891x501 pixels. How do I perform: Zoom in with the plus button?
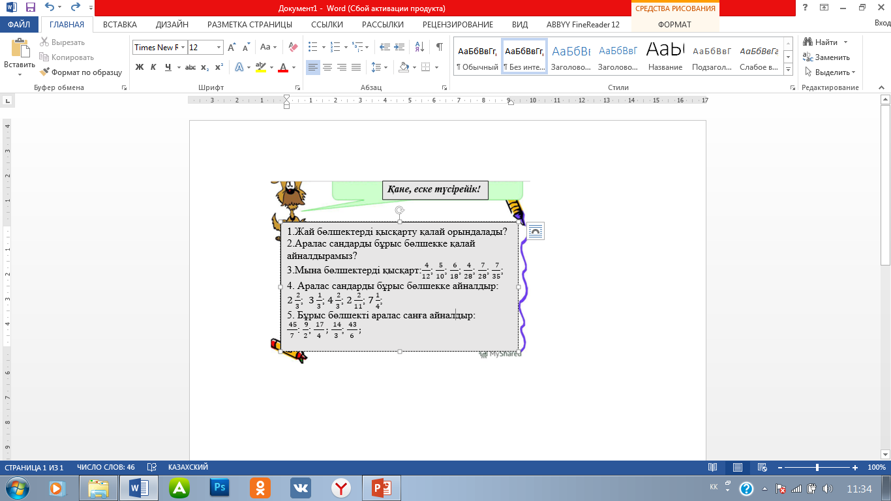pyautogui.click(x=855, y=468)
